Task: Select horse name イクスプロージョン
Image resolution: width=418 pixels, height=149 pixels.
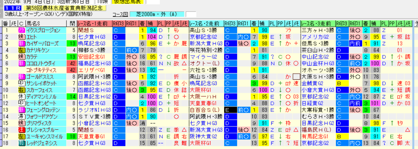Action: (x=43, y=30)
